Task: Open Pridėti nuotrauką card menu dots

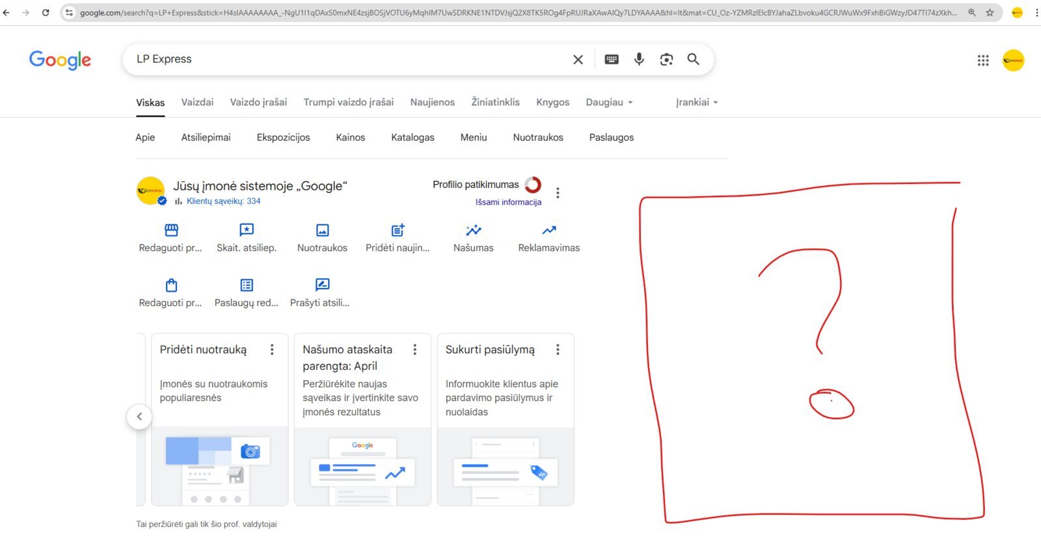Action: (x=272, y=350)
